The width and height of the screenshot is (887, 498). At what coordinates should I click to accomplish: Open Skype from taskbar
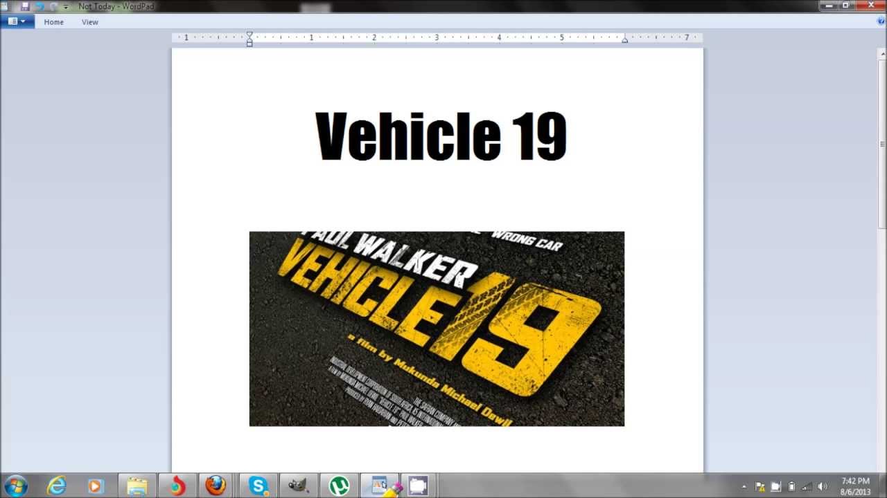click(x=258, y=486)
